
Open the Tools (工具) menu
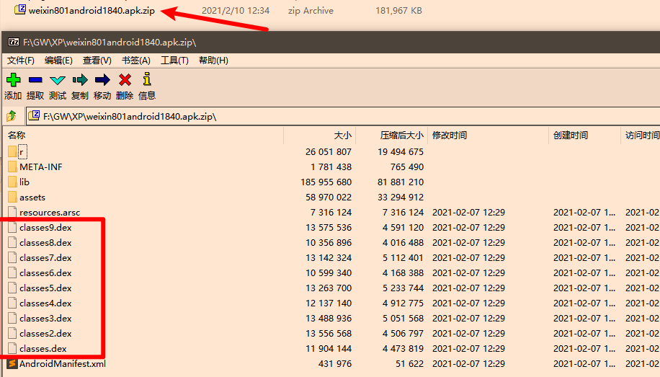[x=174, y=61]
